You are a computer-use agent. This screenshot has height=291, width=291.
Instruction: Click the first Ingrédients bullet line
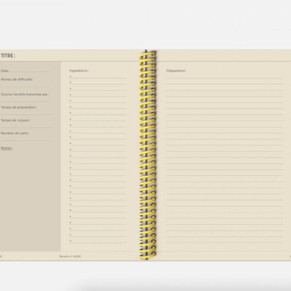pyautogui.click(x=98, y=77)
